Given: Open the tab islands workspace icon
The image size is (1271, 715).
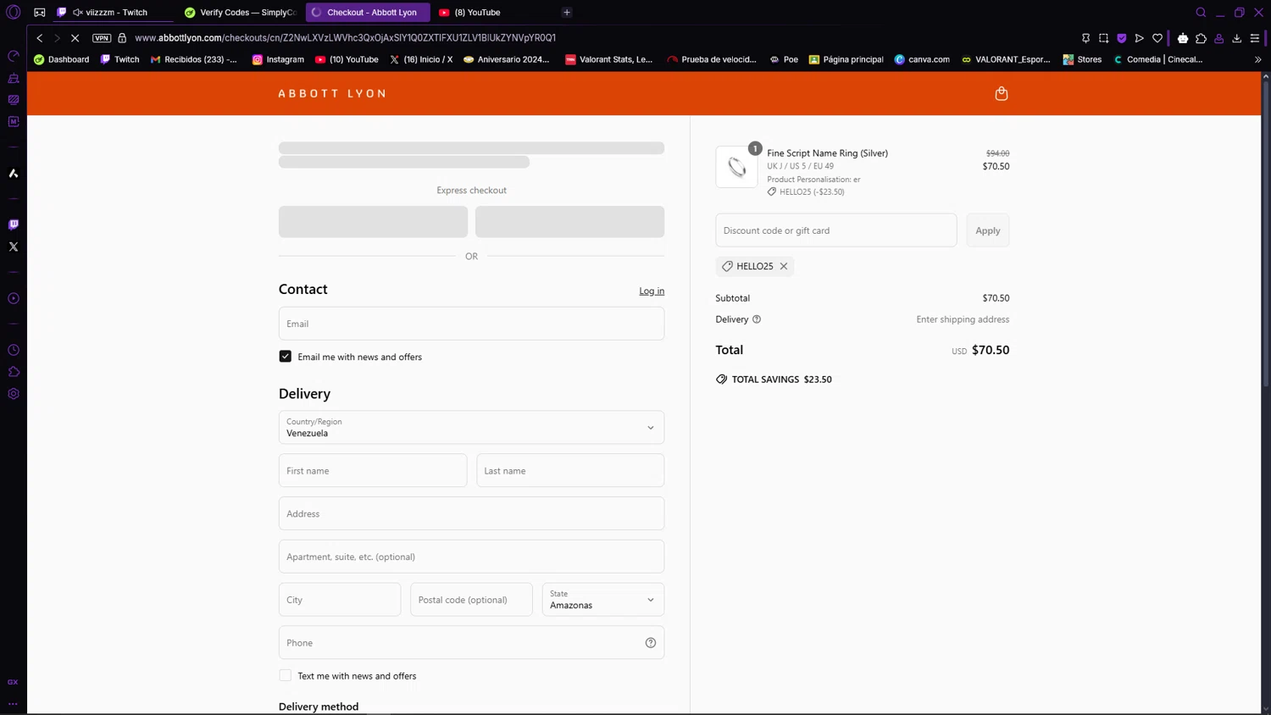Looking at the screenshot, I should [x=40, y=13].
